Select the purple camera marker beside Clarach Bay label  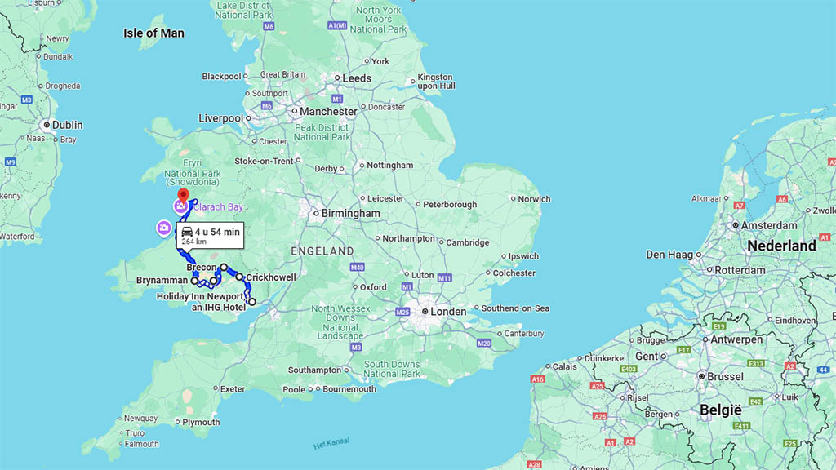click(x=180, y=206)
